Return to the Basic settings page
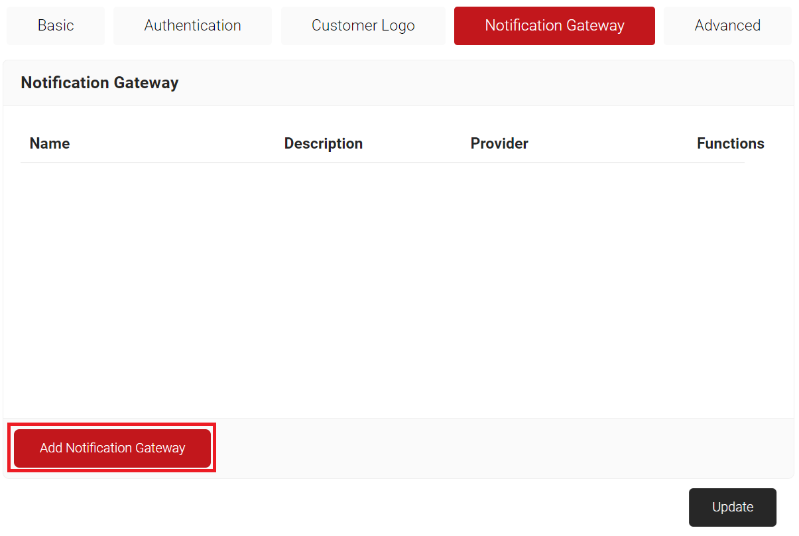Screen dimensions: 799x536 pos(56,26)
